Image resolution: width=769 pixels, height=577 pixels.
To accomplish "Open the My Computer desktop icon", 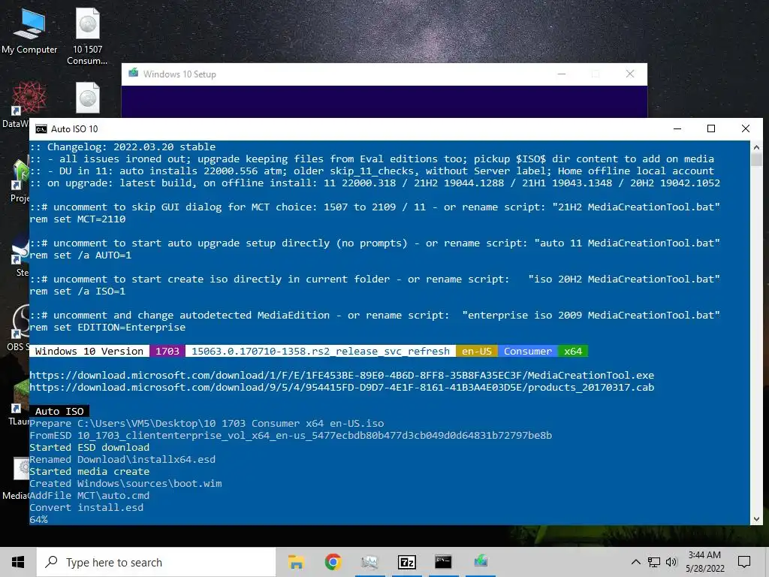I will [29, 30].
